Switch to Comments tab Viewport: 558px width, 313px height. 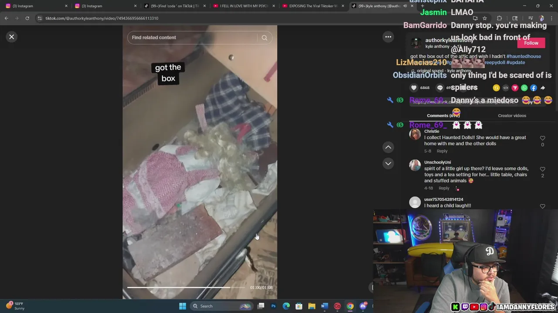(443, 116)
